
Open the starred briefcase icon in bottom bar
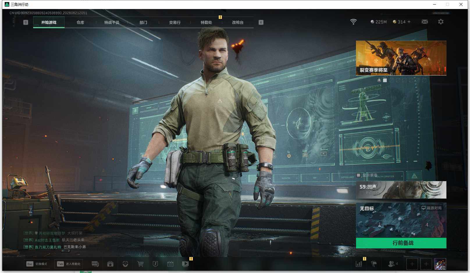110,264
